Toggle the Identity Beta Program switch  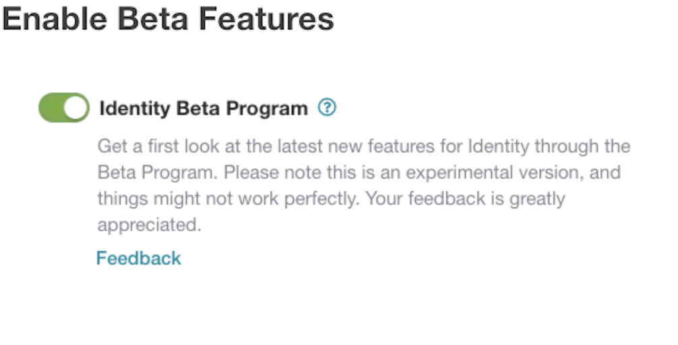tap(64, 108)
